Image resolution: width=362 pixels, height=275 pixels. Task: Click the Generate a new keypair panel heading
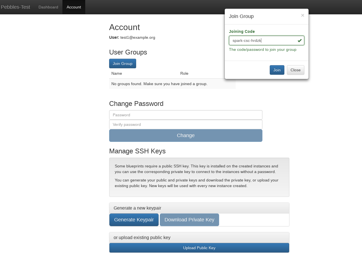[x=199, y=208]
